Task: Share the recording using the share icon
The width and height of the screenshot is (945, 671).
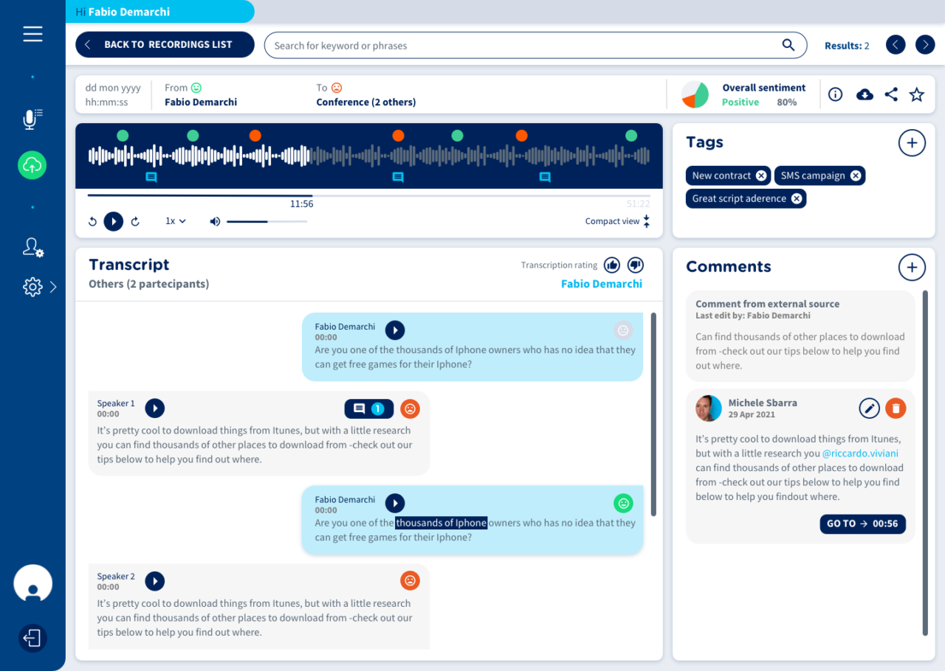Action: (891, 94)
